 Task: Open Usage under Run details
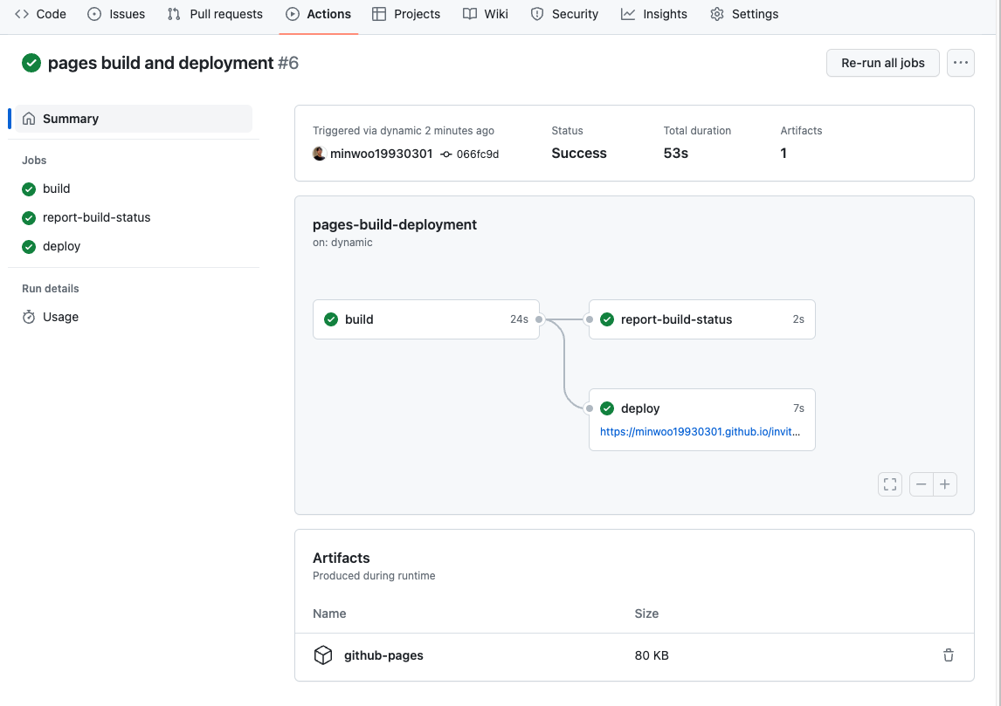click(60, 317)
